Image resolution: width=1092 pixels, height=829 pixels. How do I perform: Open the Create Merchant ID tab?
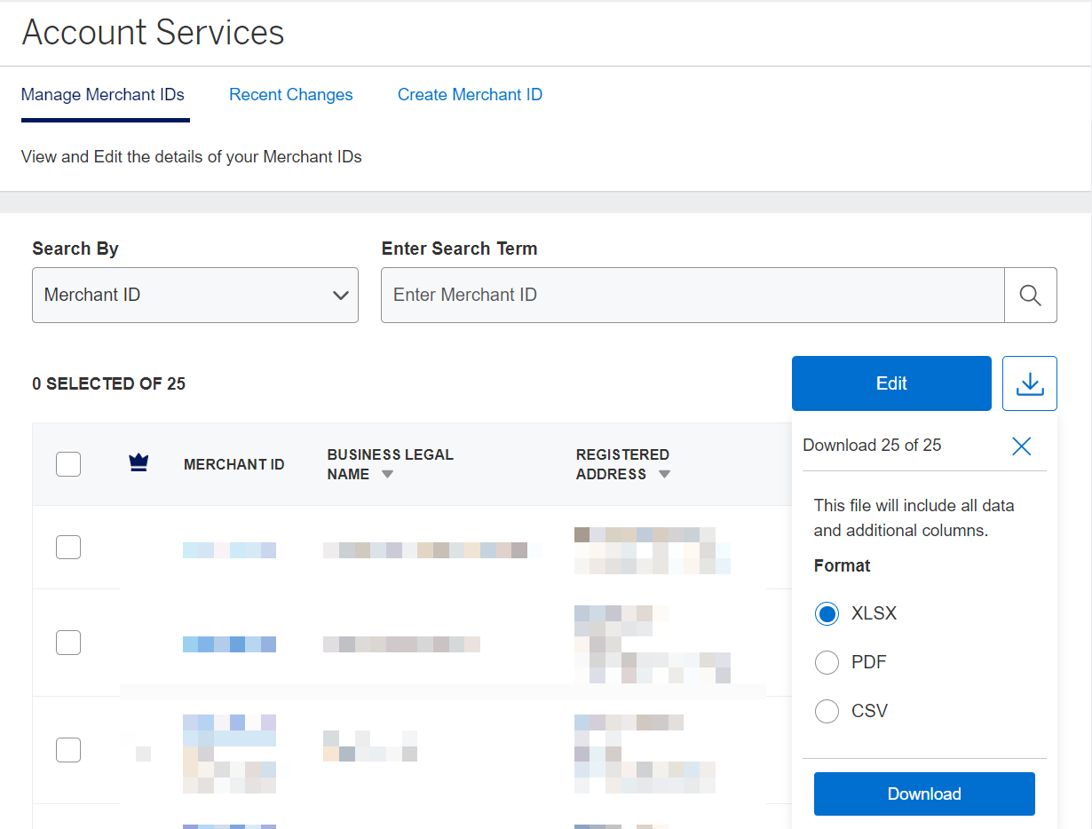point(470,94)
